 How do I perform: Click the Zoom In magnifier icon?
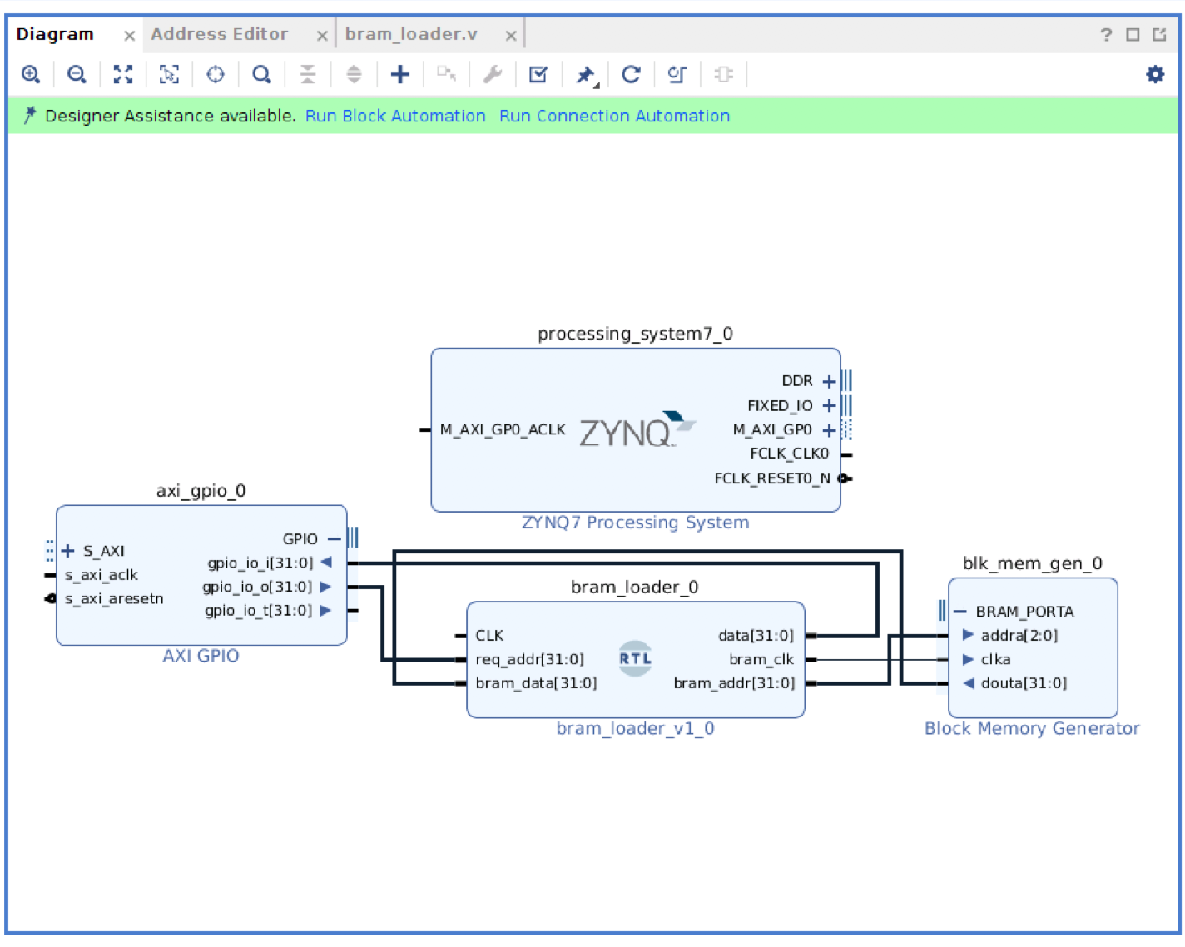point(31,75)
